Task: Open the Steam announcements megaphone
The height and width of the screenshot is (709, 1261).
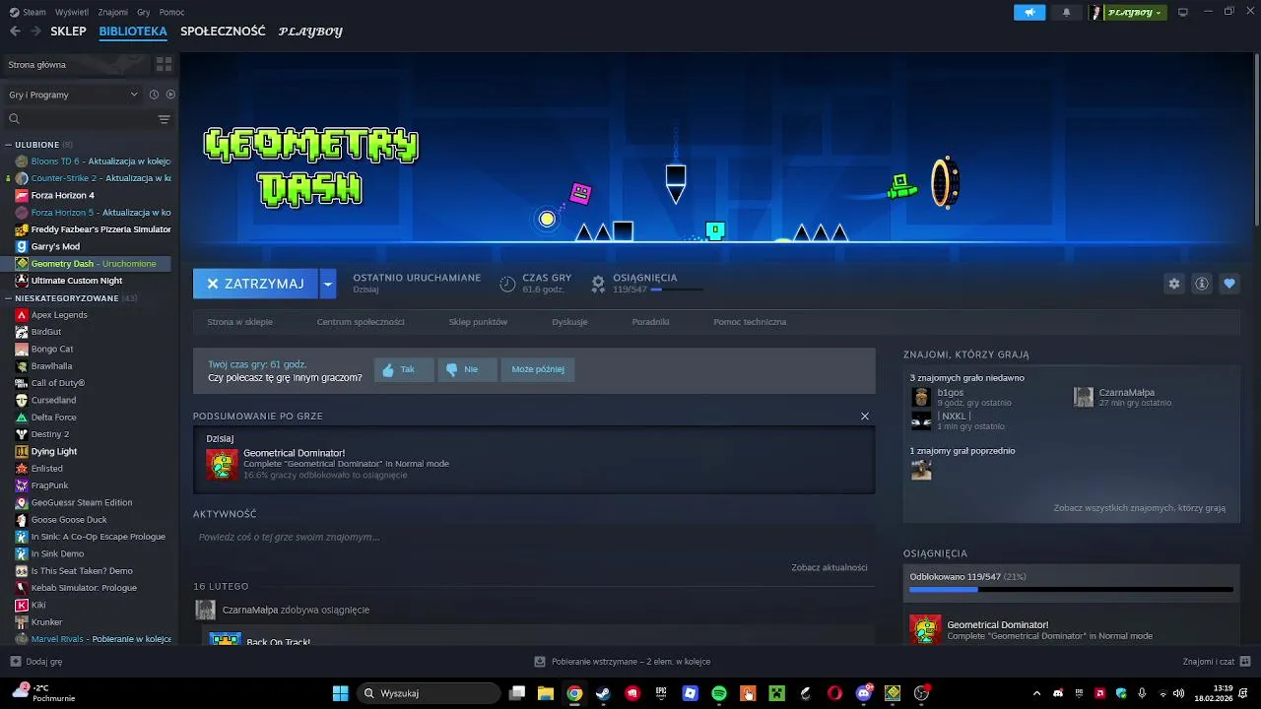Action: pos(1029,12)
